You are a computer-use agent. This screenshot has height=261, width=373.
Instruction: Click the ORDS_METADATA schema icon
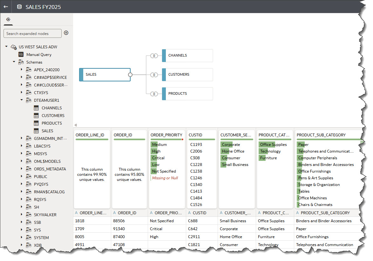tap(29, 169)
